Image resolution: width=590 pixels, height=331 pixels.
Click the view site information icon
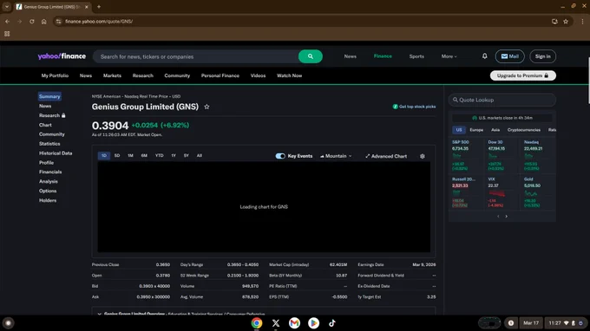coord(58,22)
